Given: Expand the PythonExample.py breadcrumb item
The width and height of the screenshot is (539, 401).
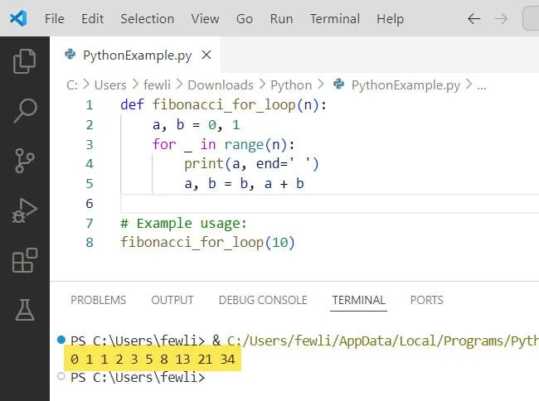Looking at the screenshot, I should pos(405,85).
